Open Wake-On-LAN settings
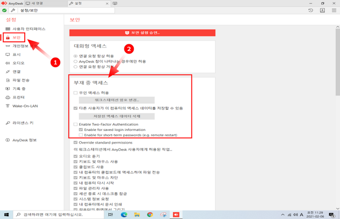The image size is (340, 219). [22, 106]
